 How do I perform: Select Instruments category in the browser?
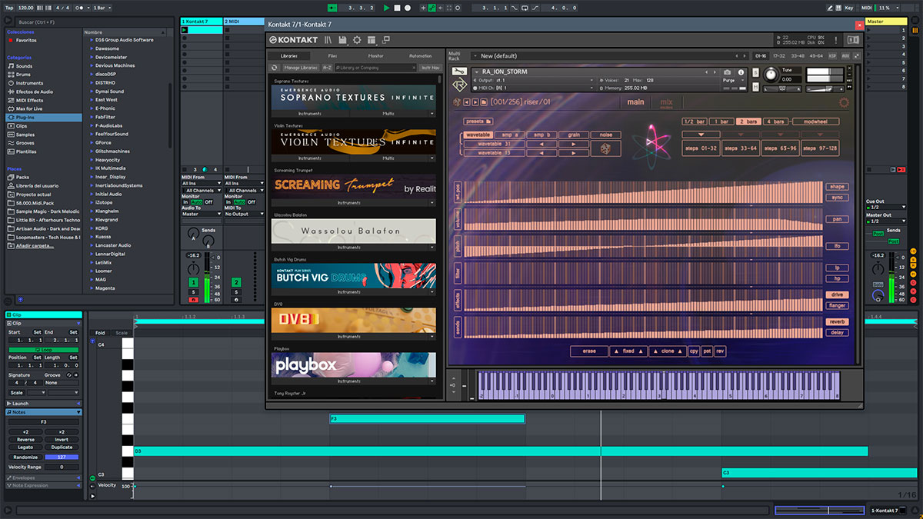point(29,83)
